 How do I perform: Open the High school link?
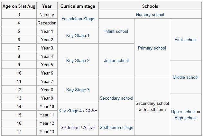click(x=186, y=118)
